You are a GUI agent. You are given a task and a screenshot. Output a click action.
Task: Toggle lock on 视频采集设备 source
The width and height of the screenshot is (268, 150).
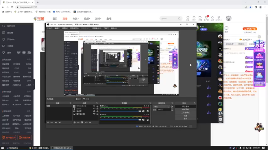tap(97, 106)
